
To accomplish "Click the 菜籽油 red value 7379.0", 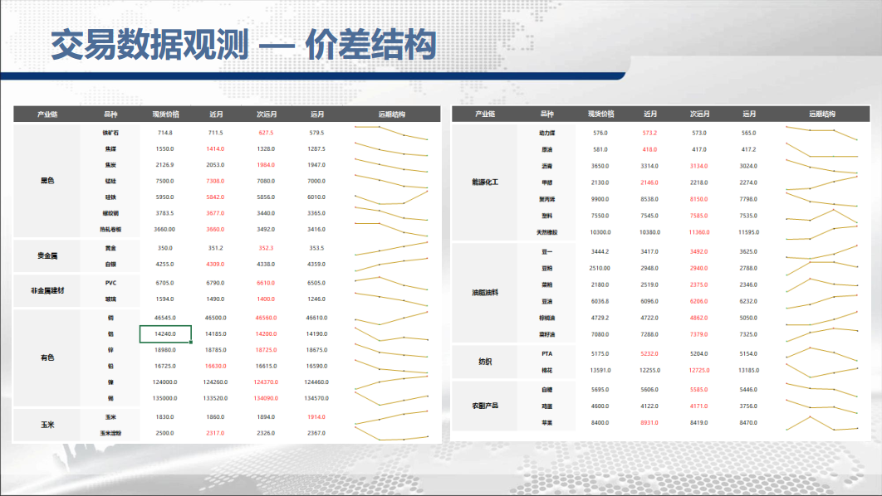I will (699, 334).
